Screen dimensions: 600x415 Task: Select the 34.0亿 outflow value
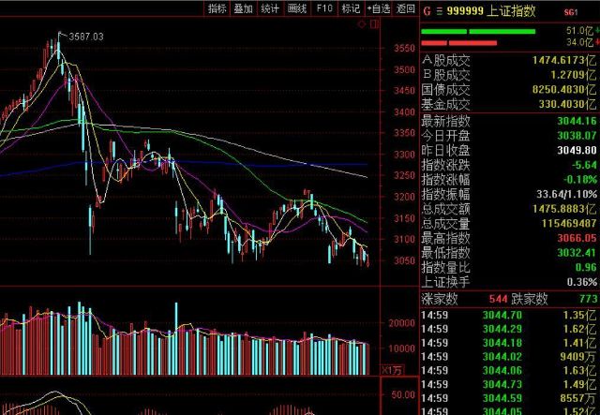(x=579, y=42)
